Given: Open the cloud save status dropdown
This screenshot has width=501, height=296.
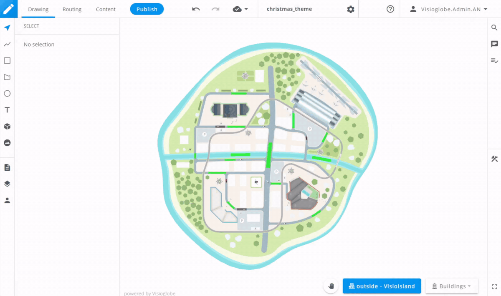Looking at the screenshot, I should click(x=240, y=9).
